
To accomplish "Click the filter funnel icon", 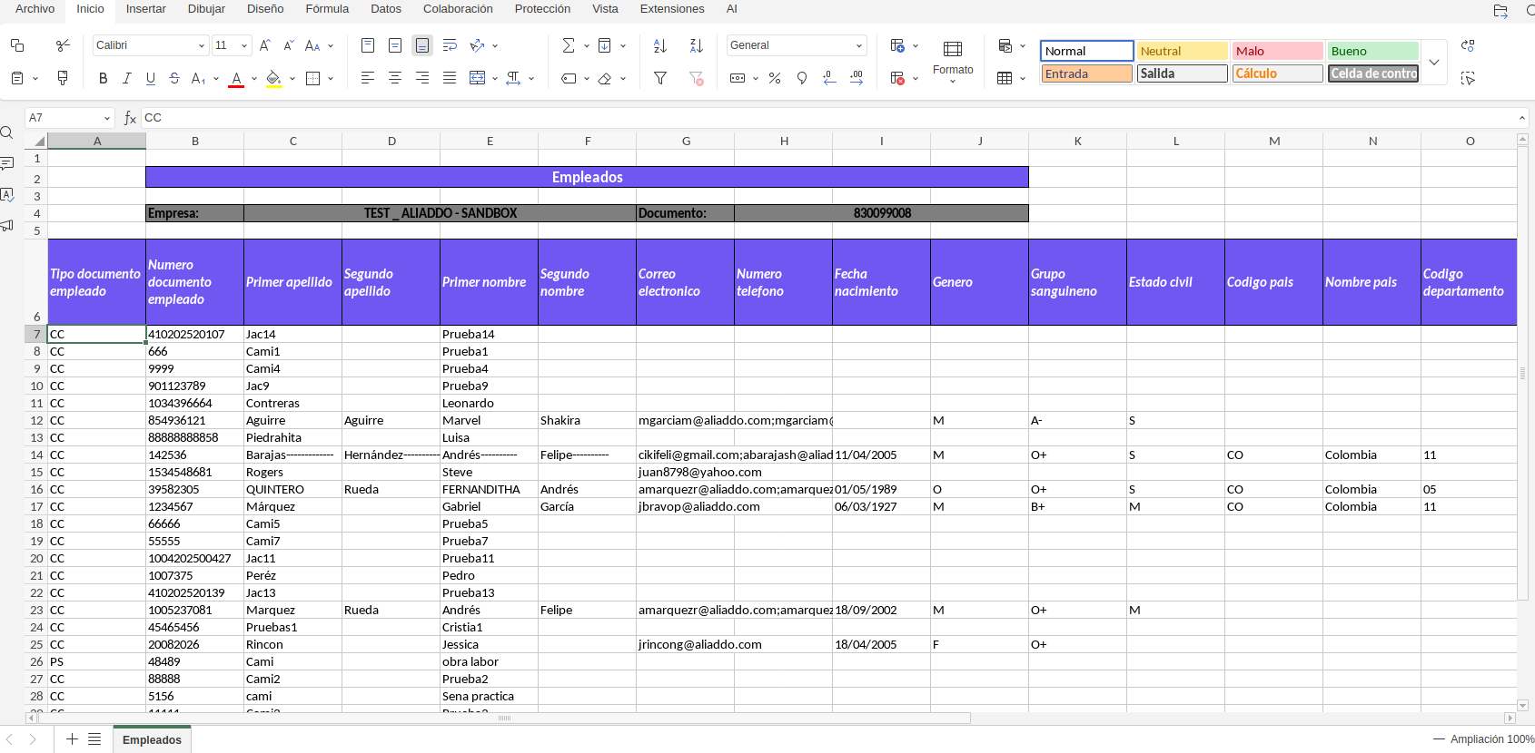I will point(660,79).
